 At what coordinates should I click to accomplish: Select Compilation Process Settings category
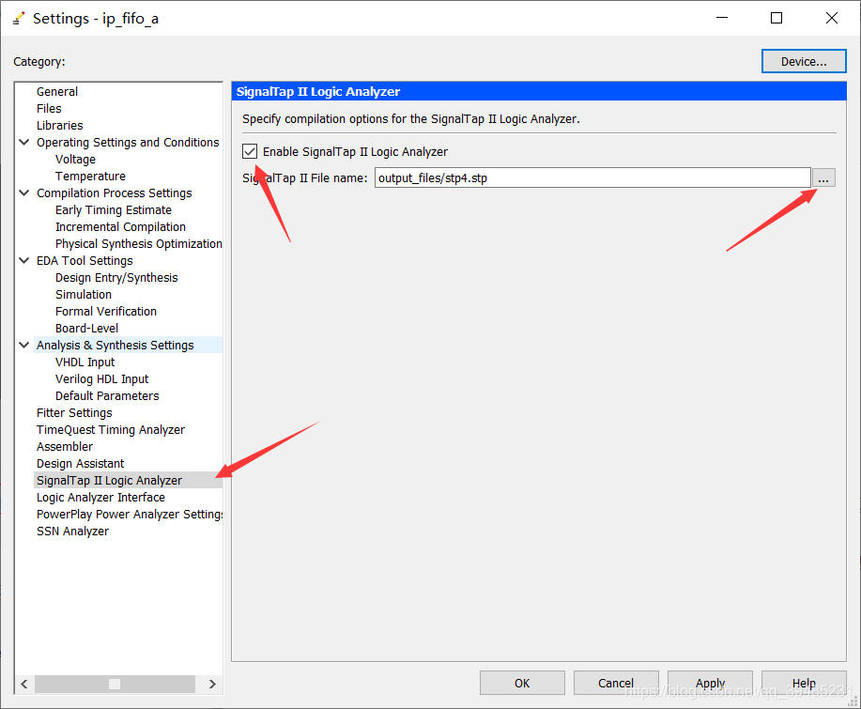point(115,193)
